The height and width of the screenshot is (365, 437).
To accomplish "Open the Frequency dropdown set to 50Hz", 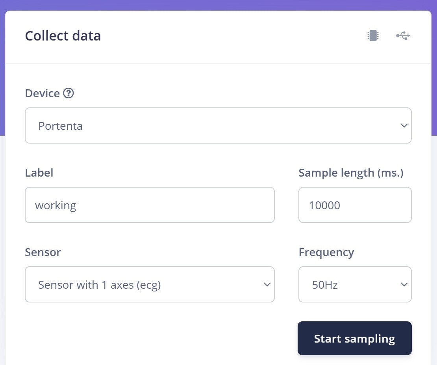I will tap(355, 284).
